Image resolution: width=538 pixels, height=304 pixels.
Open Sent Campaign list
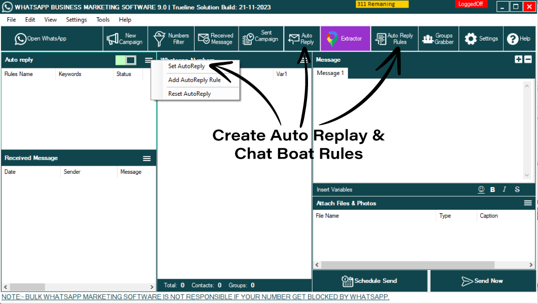(261, 39)
